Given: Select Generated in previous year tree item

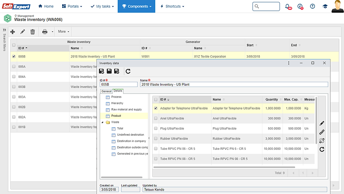Looking at the screenshot, I should point(132,154).
